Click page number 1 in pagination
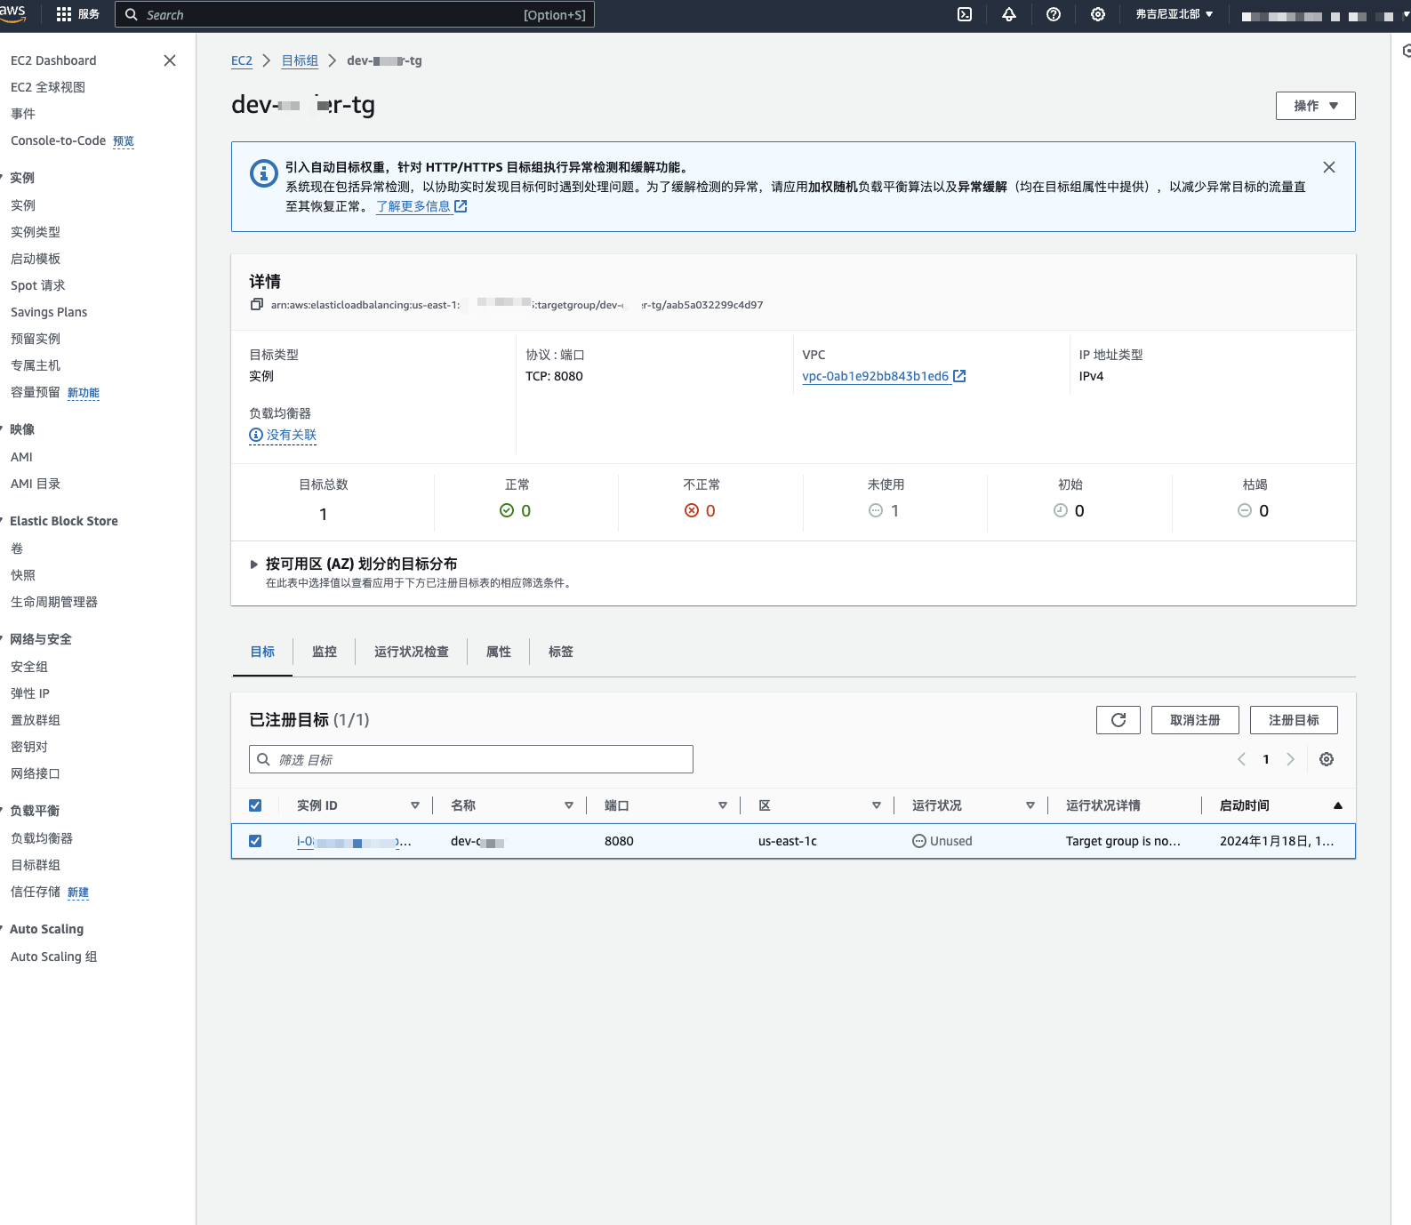Viewport: 1411px width, 1225px height. (1266, 759)
